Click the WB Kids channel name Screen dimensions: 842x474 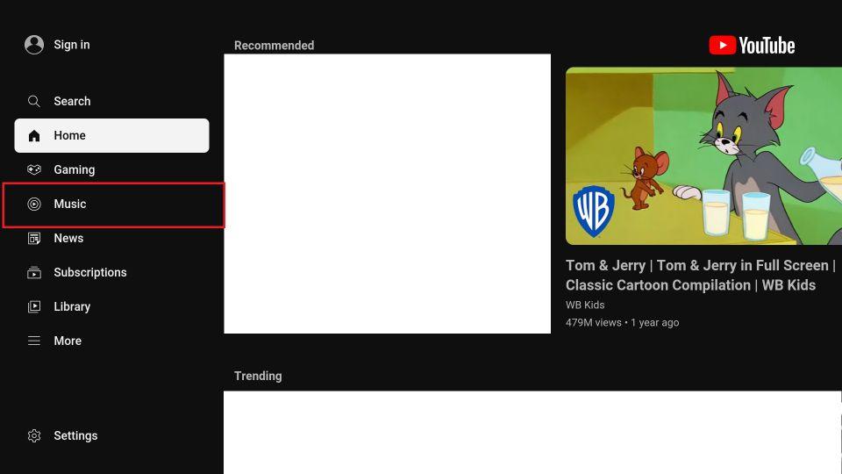tap(585, 305)
